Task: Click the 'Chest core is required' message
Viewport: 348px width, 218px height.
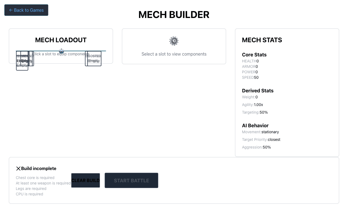Action: (35, 178)
